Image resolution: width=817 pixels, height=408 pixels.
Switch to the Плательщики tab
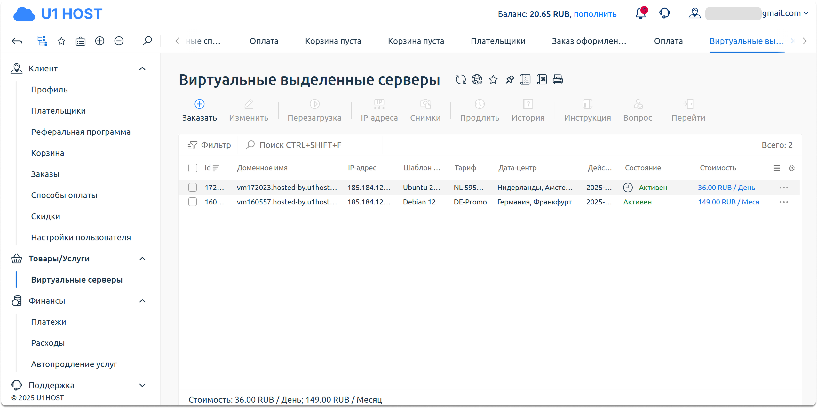tap(498, 41)
